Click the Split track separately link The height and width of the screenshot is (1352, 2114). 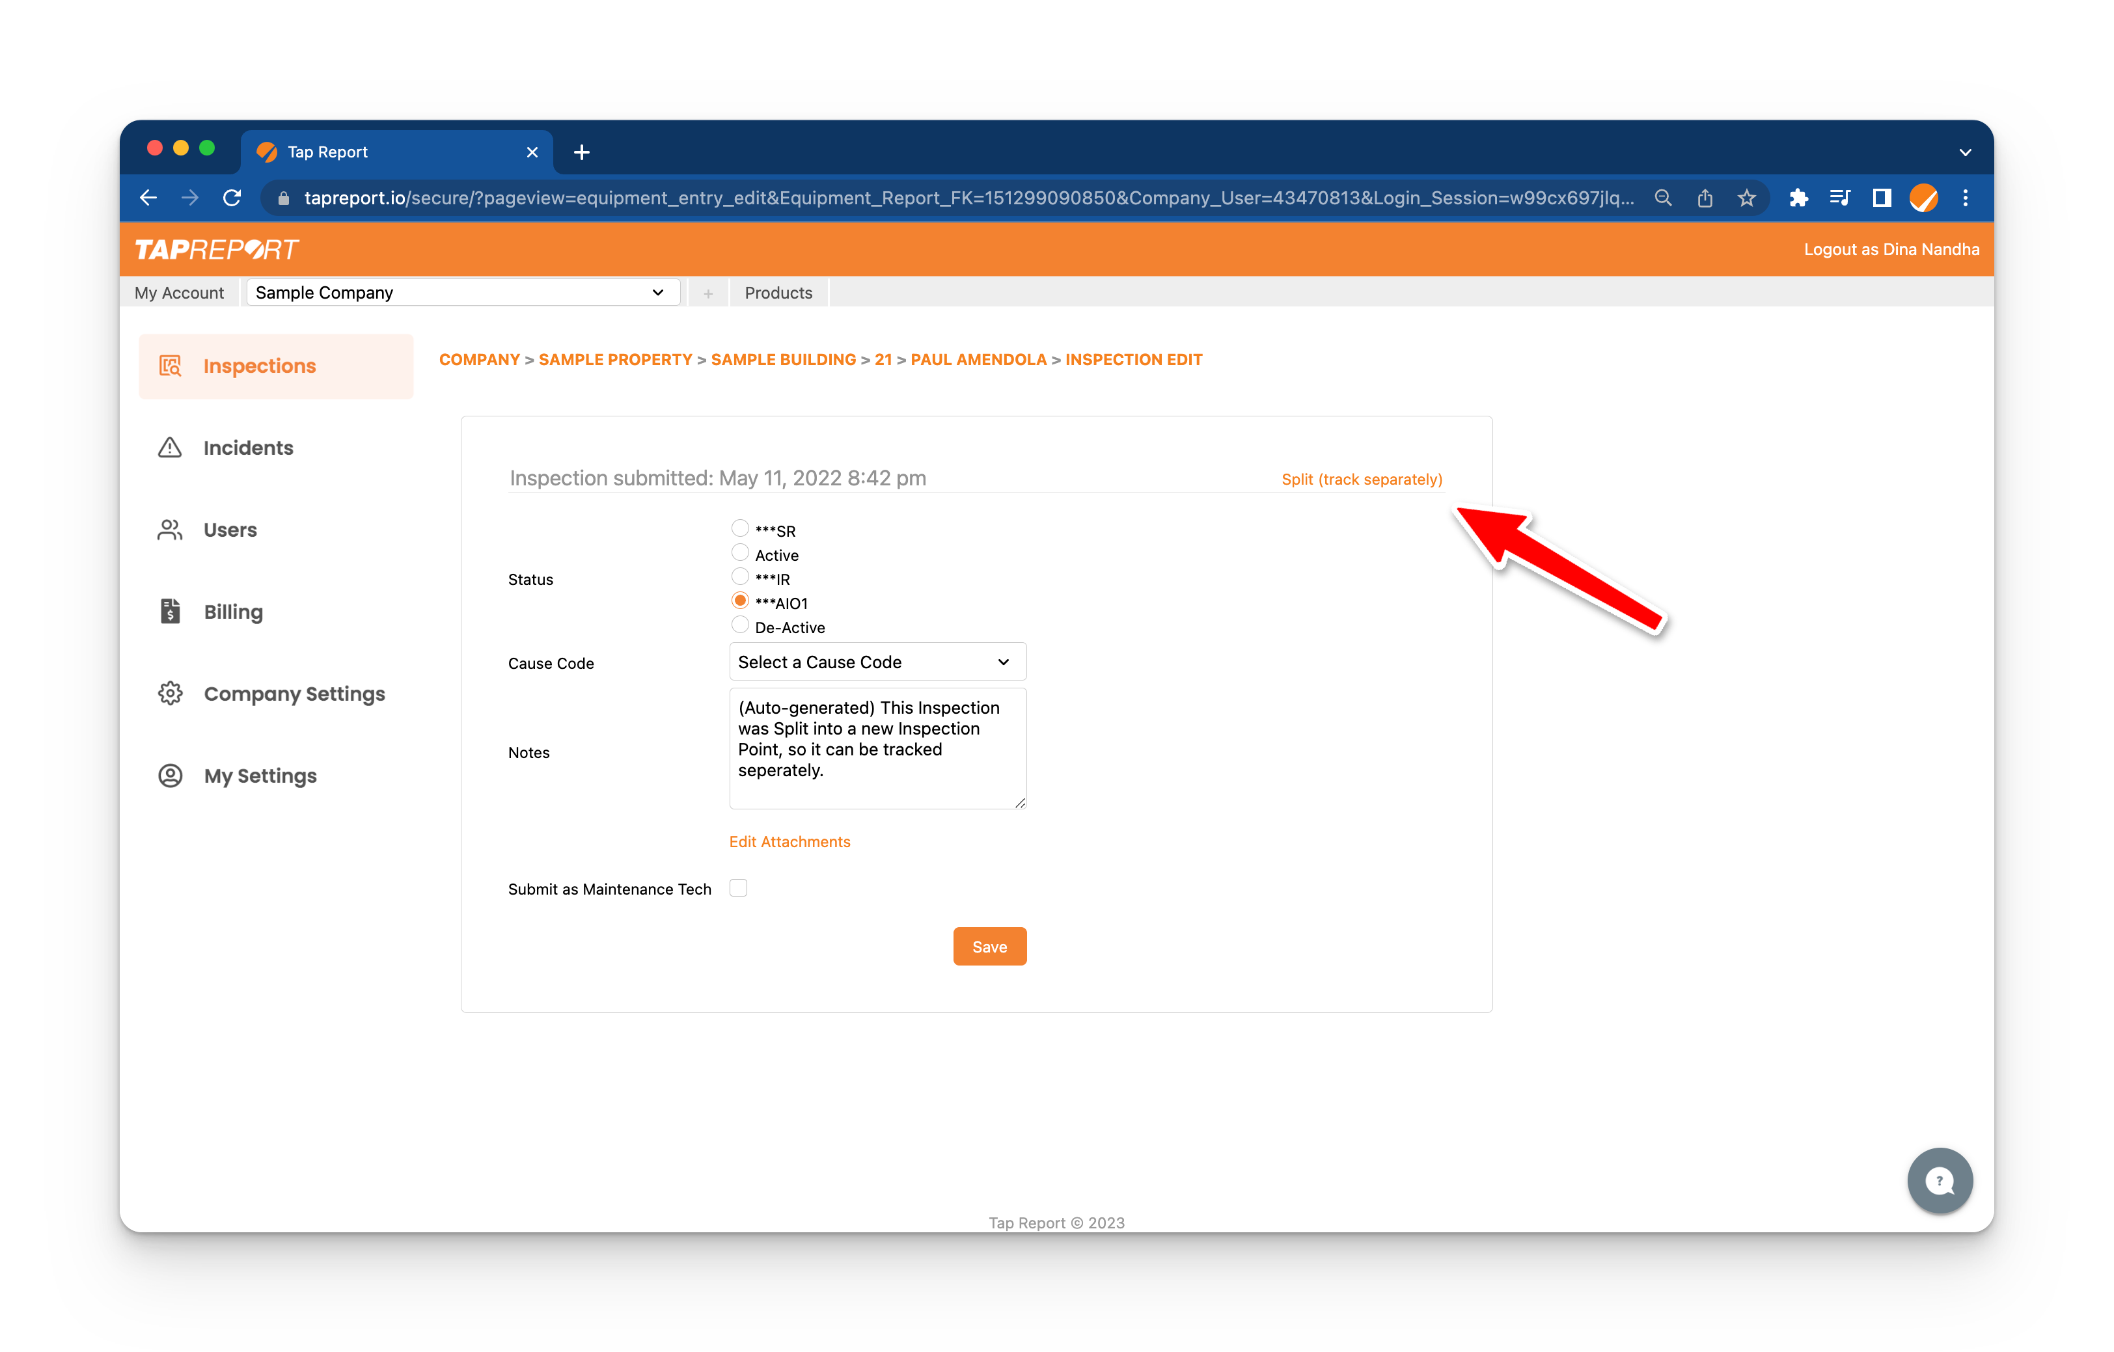pyautogui.click(x=1362, y=479)
